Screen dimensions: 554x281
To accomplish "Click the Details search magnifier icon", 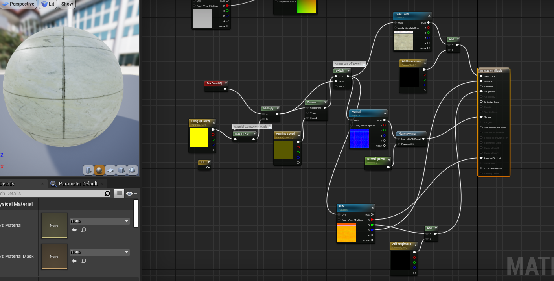I will pyautogui.click(x=107, y=194).
